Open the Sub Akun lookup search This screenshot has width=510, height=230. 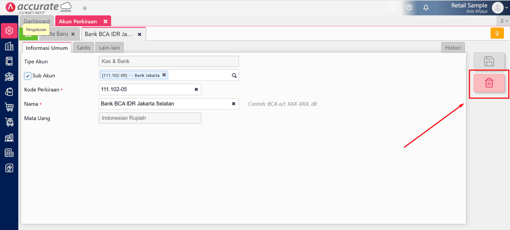234,75
